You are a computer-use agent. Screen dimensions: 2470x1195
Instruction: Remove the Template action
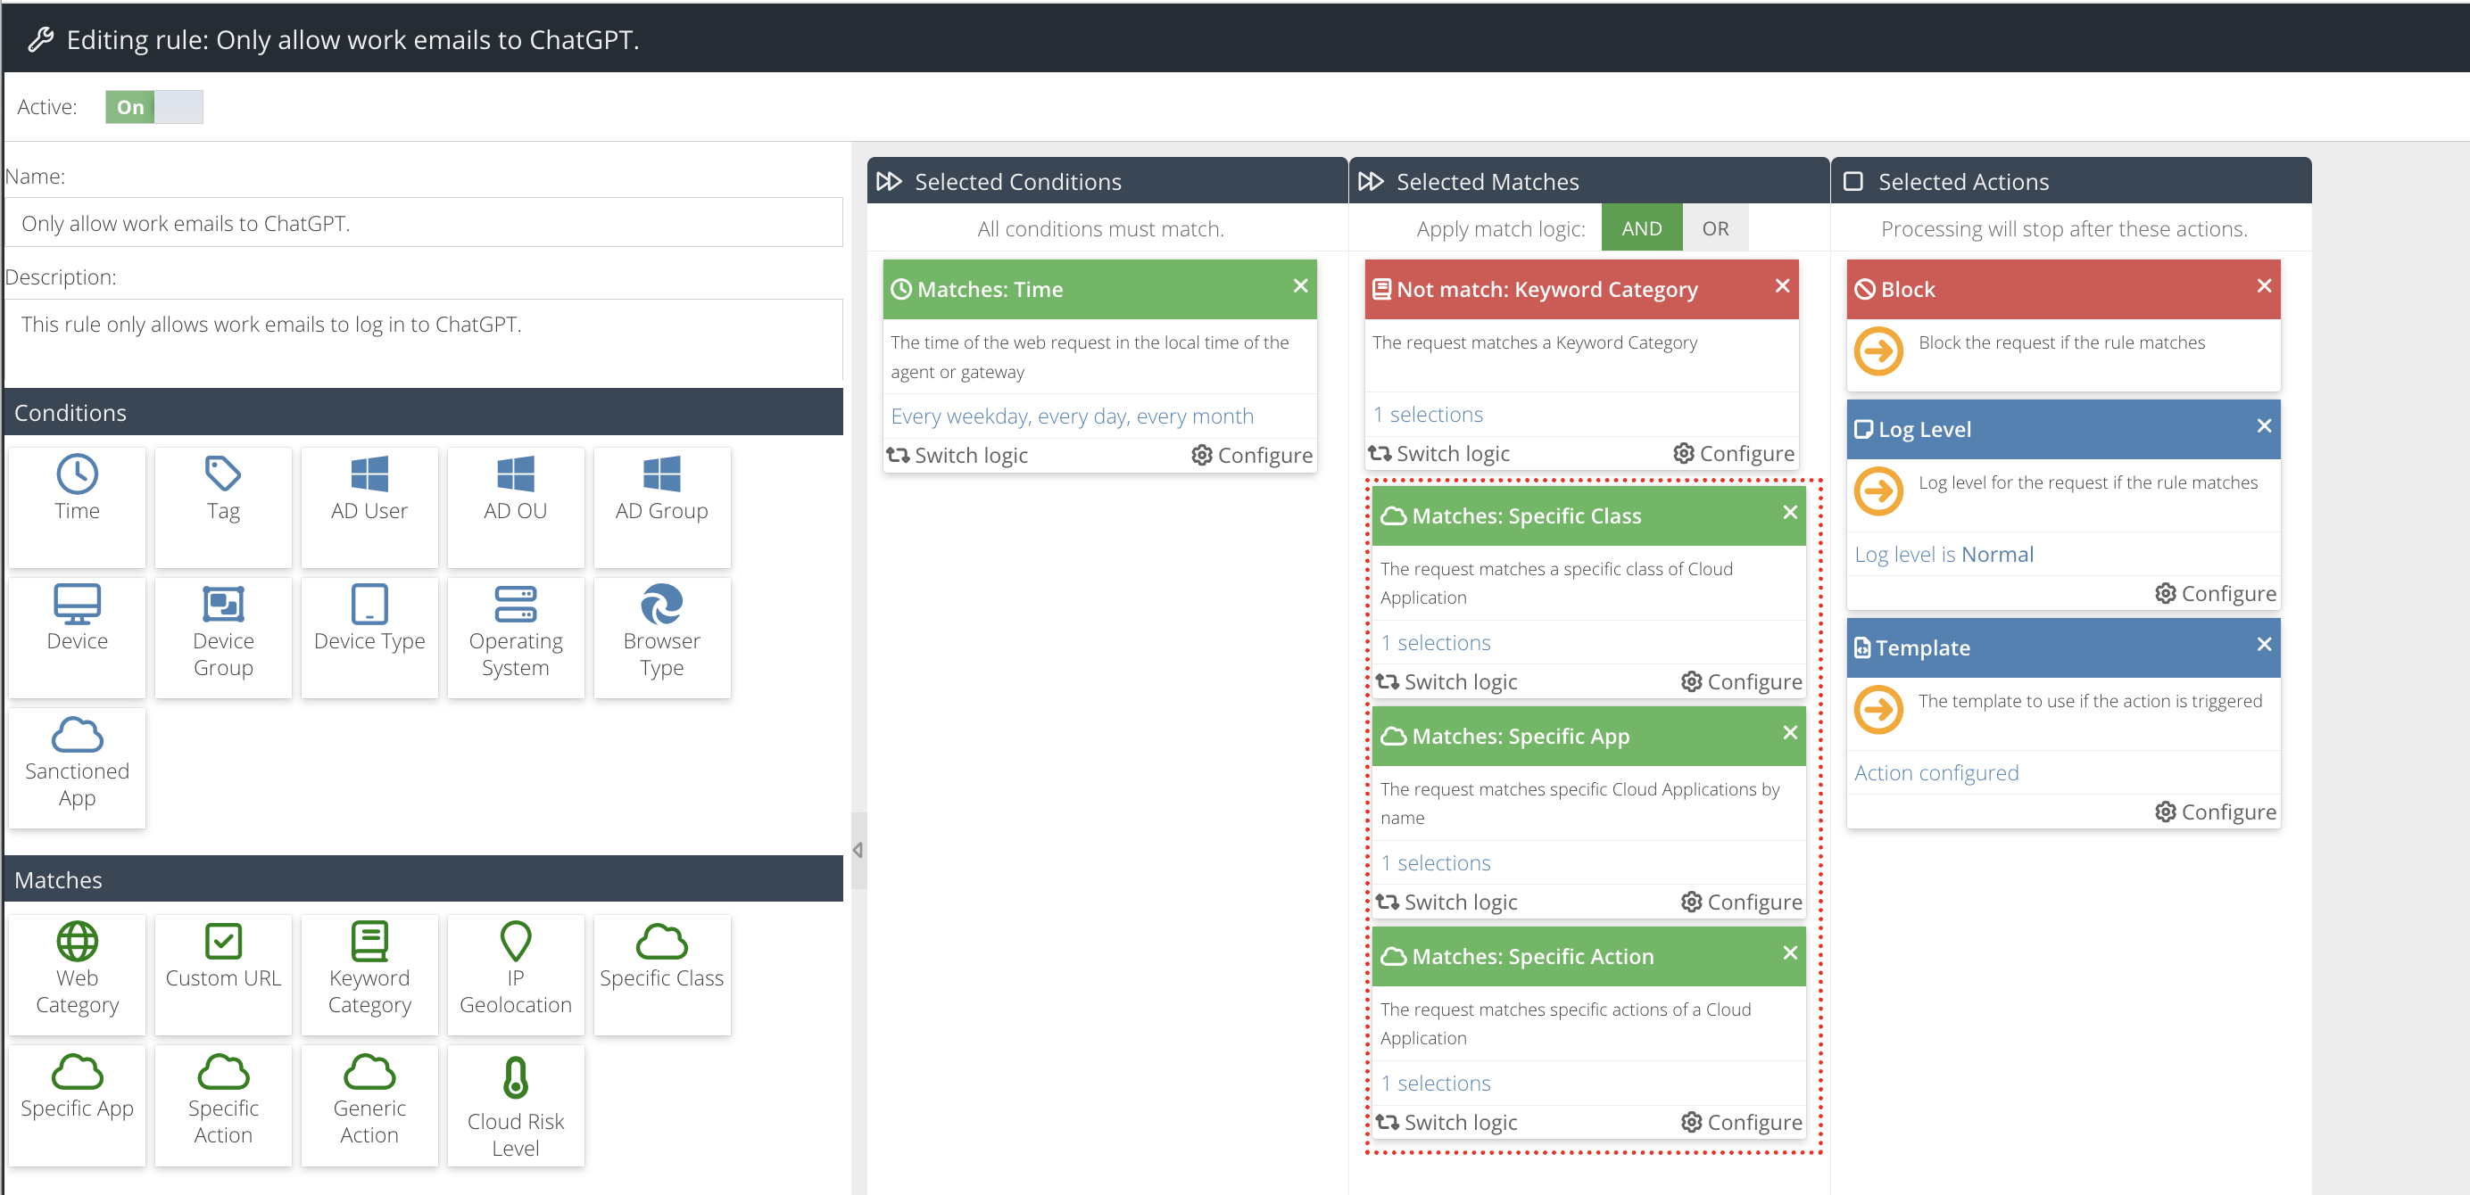pyautogui.click(x=2265, y=644)
